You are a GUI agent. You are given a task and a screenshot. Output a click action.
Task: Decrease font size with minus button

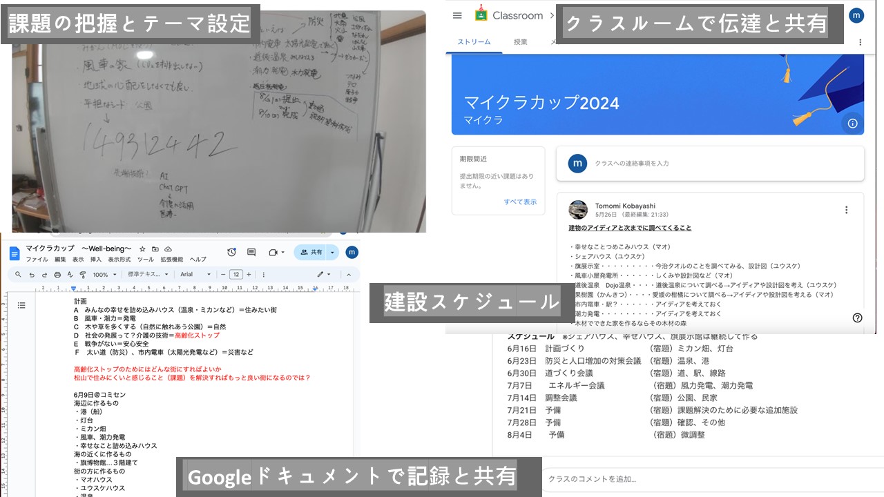[x=223, y=275]
